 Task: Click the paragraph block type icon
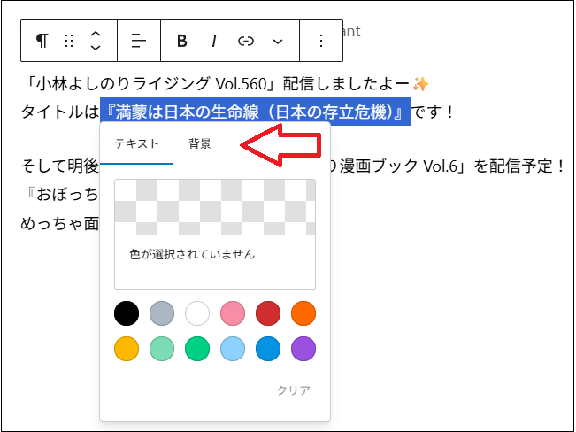click(42, 41)
